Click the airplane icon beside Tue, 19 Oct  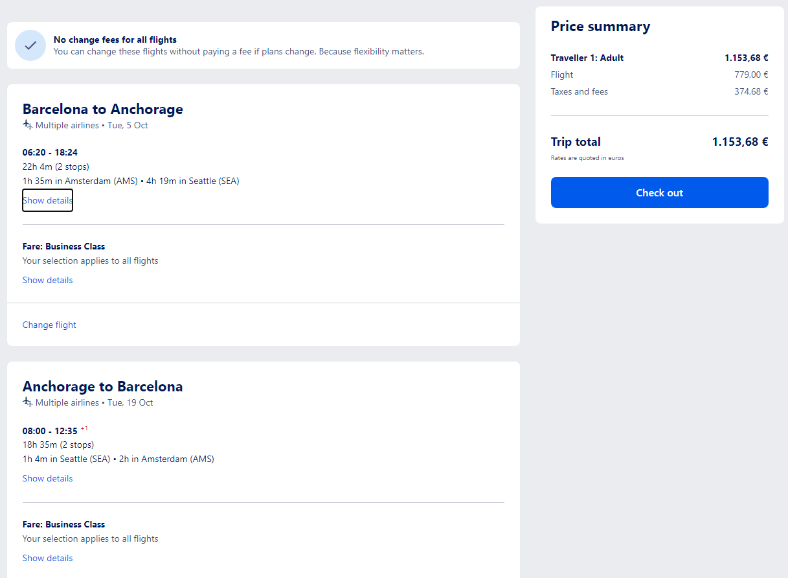27,402
